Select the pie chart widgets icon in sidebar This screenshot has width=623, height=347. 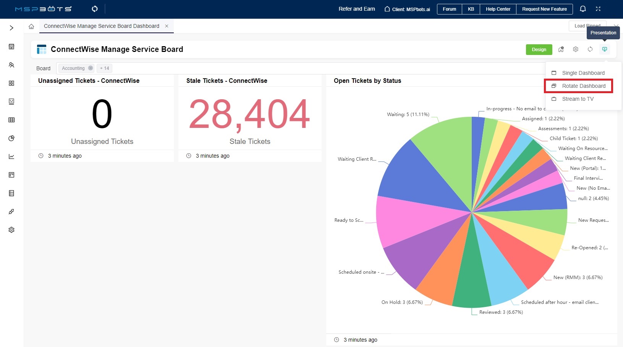[11, 138]
